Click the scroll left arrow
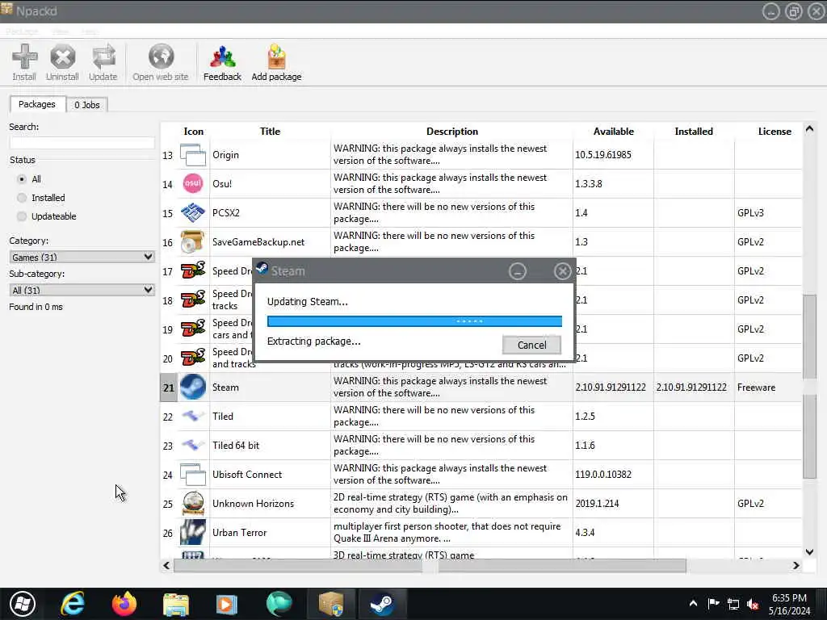The width and height of the screenshot is (827, 620). coord(166,566)
